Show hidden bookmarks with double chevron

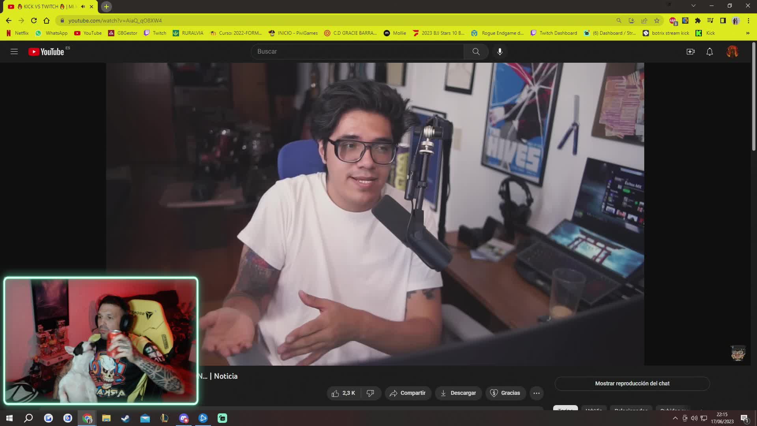coord(748,33)
